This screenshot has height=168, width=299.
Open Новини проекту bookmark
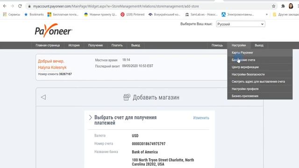click(100, 14)
